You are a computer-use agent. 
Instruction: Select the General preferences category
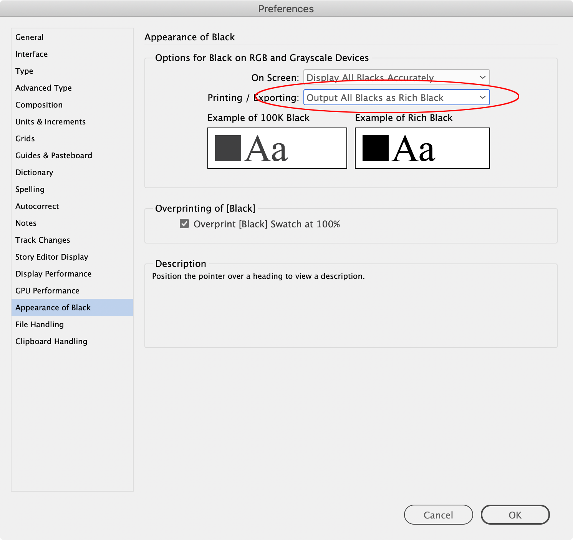coord(29,37)
